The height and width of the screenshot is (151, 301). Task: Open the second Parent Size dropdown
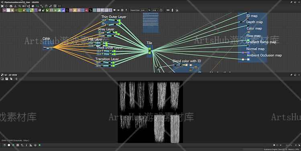point(155,10)
